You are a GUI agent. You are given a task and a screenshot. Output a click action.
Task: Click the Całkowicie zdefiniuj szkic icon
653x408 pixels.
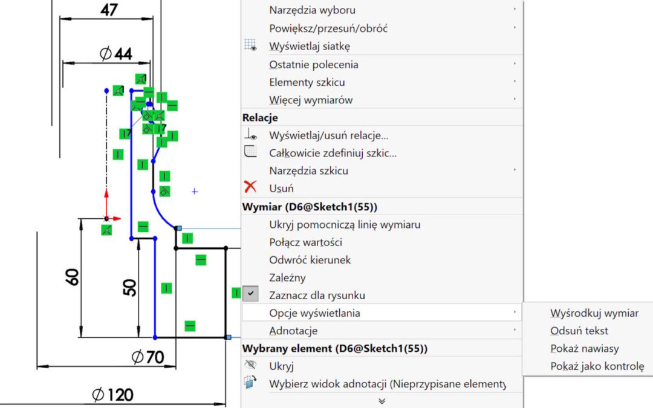coord(251,153)
